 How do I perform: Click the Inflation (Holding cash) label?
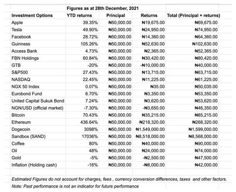35,164
